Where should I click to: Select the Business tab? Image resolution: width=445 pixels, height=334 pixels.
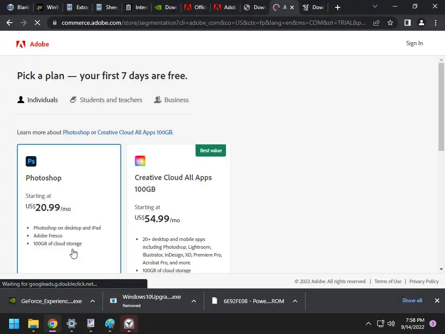tap(171, 100)
